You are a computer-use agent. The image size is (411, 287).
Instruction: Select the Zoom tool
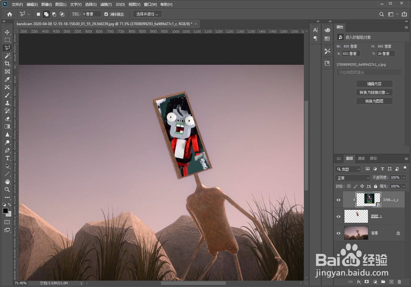point(7,190)
